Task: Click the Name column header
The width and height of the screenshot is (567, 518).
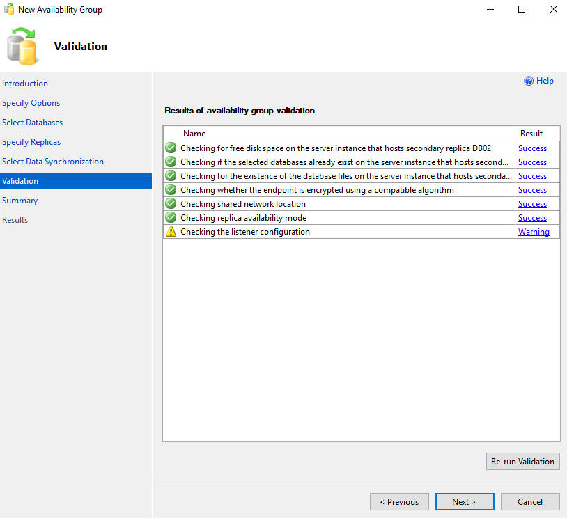Action: click(346, 134)
